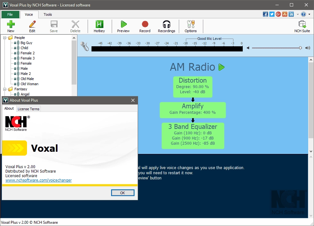Share on Google Plus icon

pos(278,14)
